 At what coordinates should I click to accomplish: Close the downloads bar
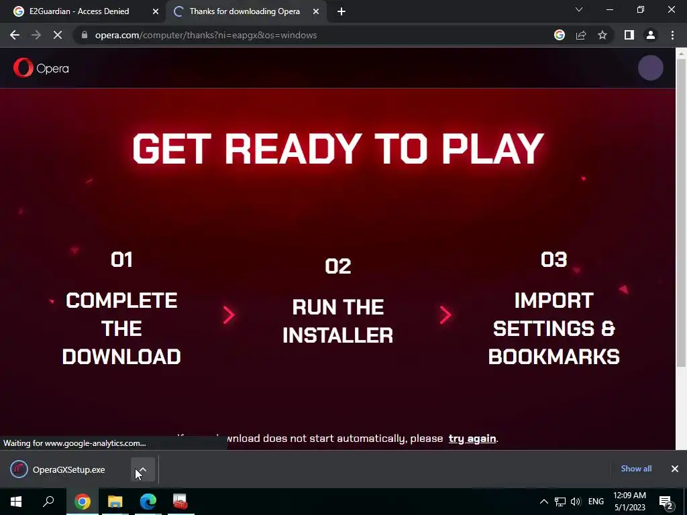675,469
